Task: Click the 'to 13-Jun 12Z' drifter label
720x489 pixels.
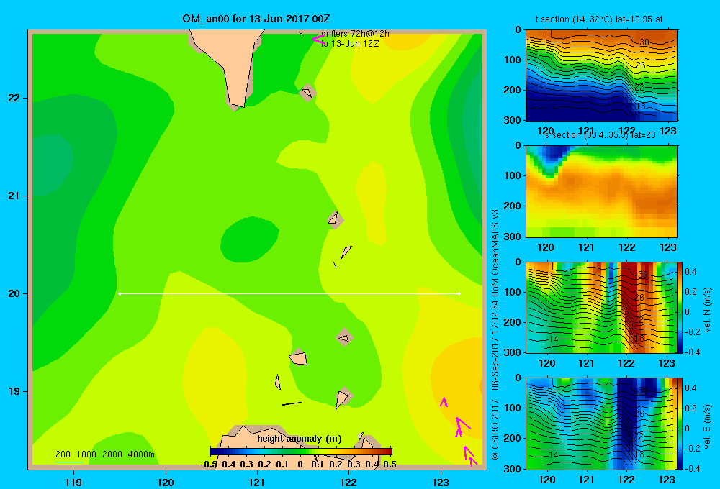Action: [x=350, y=44]
